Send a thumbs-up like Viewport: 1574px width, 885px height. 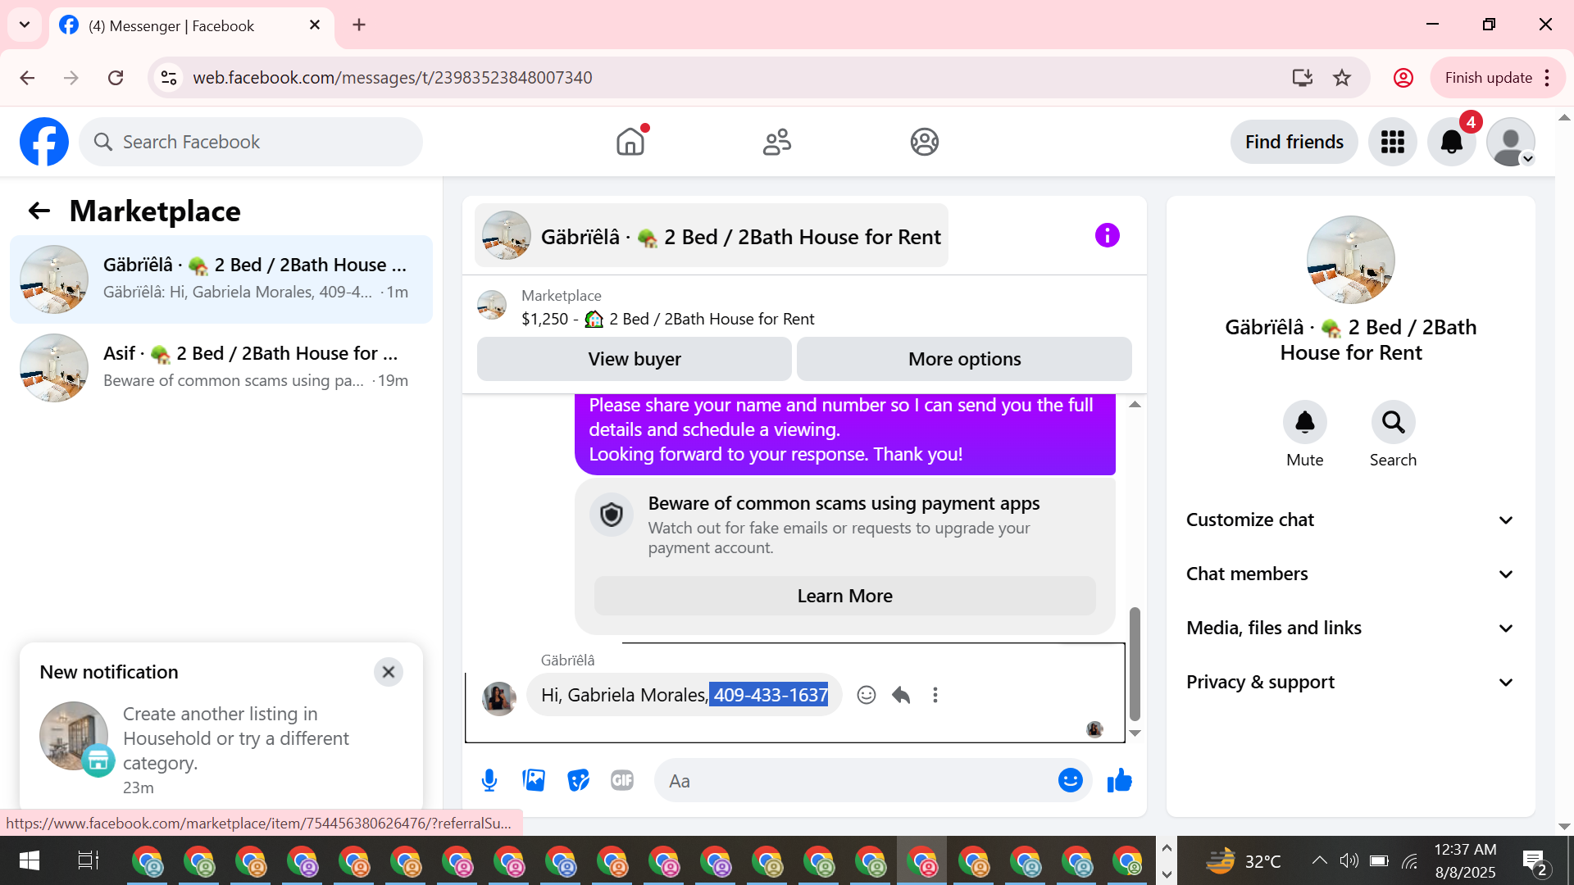pos(1119,780)
